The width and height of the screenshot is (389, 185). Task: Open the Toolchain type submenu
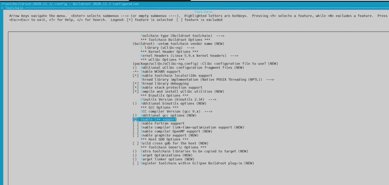(182, 36)
